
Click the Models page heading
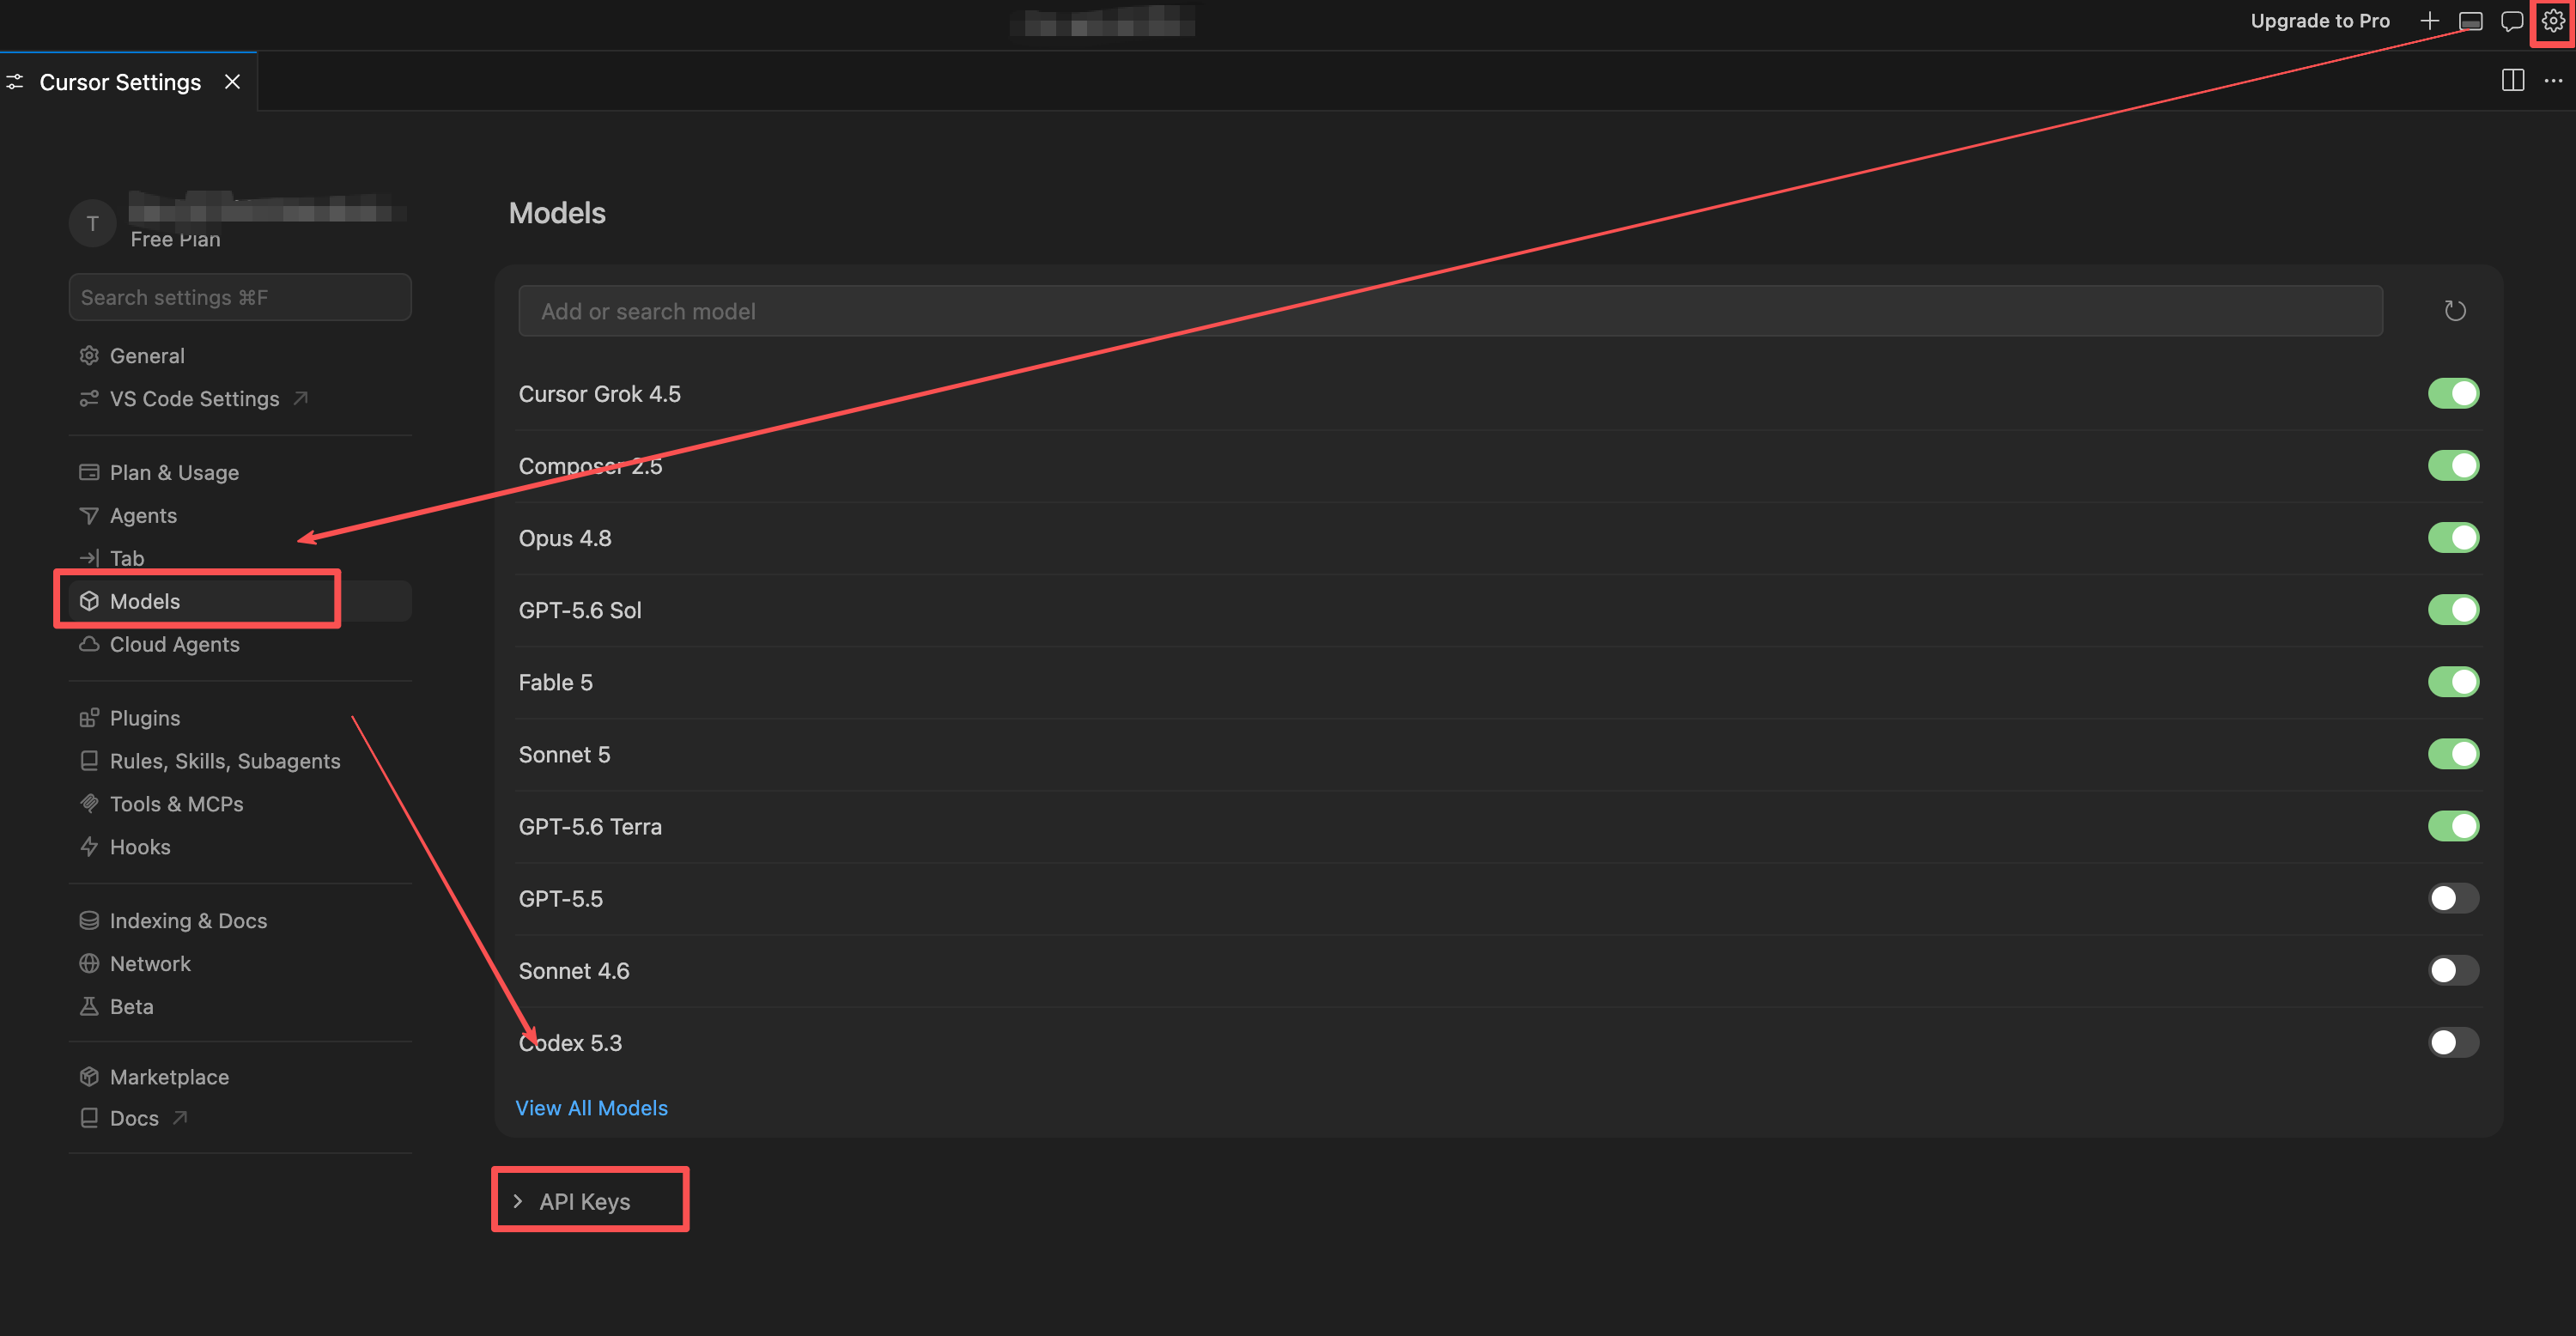pos(557,213)
